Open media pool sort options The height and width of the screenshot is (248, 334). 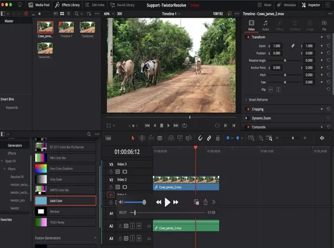[x=89, y=14]
